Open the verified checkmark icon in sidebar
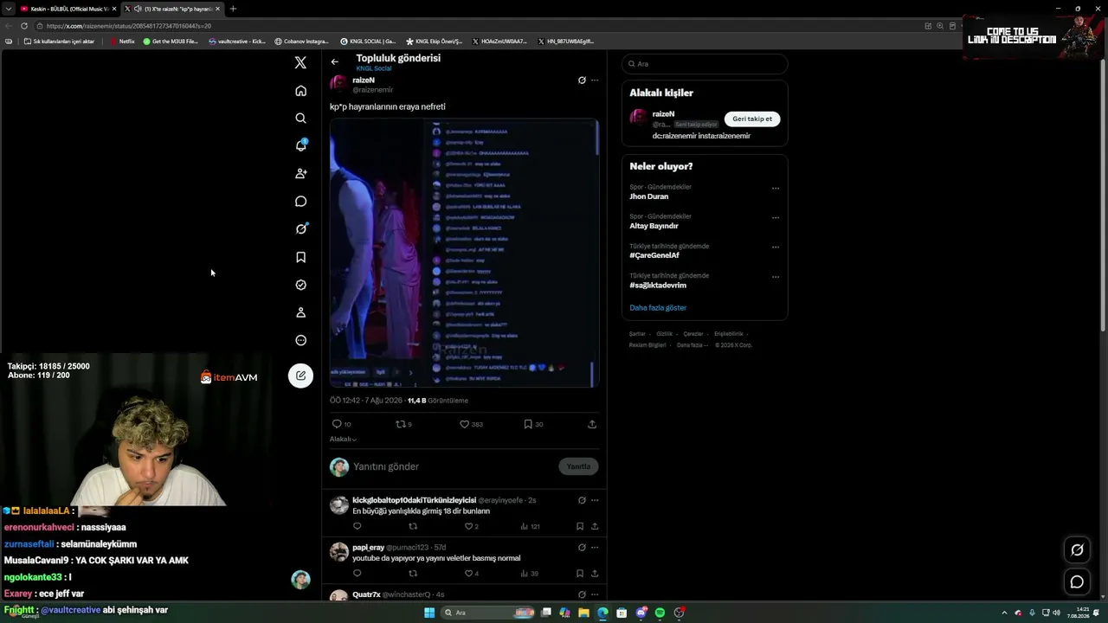The width and height of the screenshot is (1108, 623). tap(300, 285)
